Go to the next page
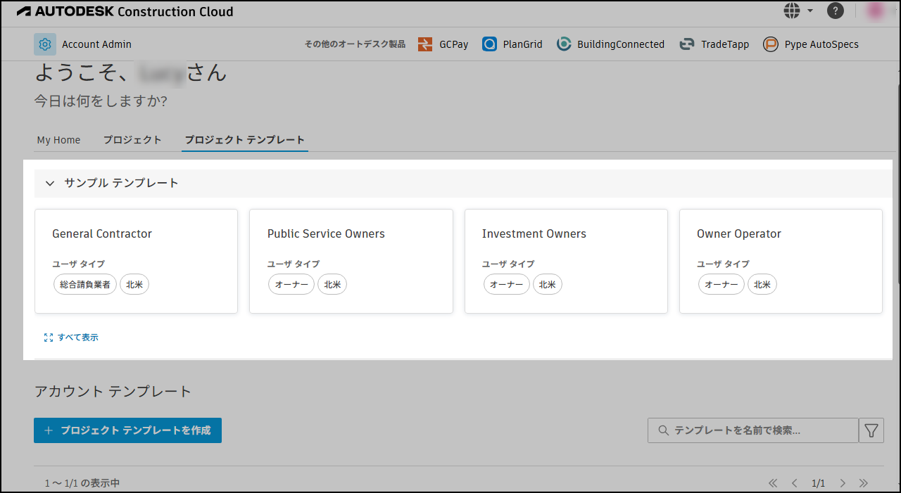The height and width of the screenshot is (493, 901). 843,483
